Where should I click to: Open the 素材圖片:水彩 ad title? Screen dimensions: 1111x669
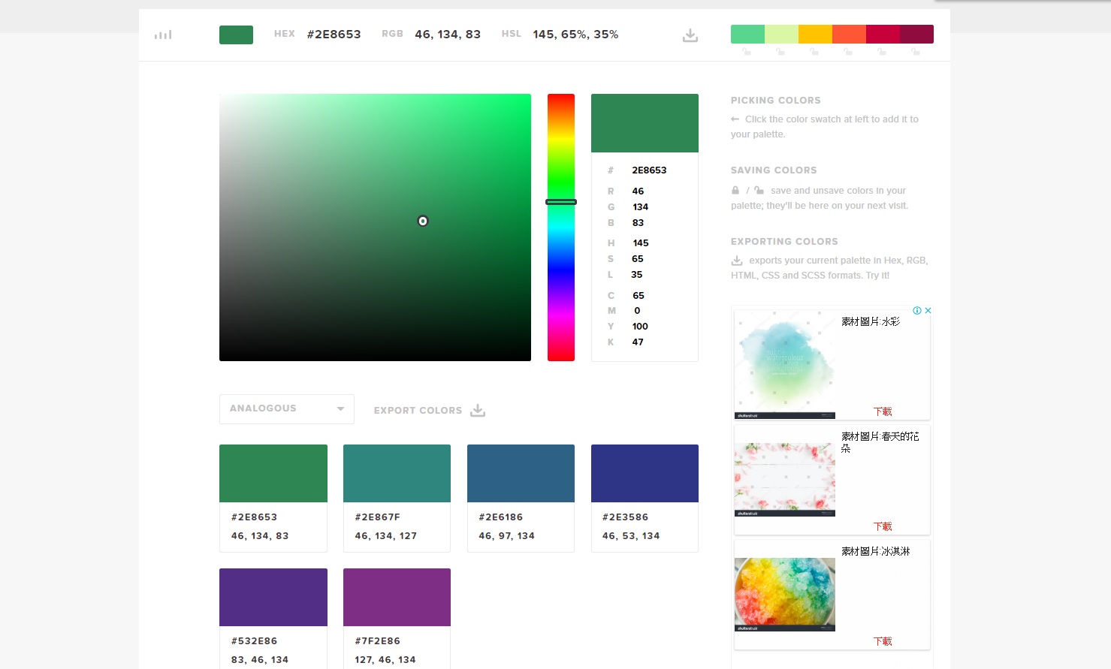point(871,321)
